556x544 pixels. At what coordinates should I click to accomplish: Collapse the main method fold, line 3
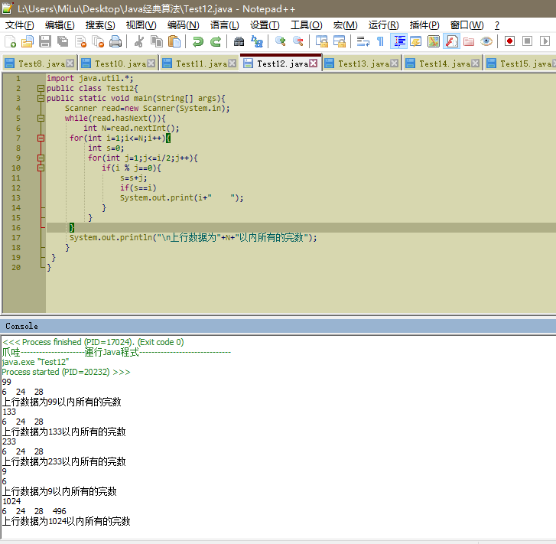41,98
